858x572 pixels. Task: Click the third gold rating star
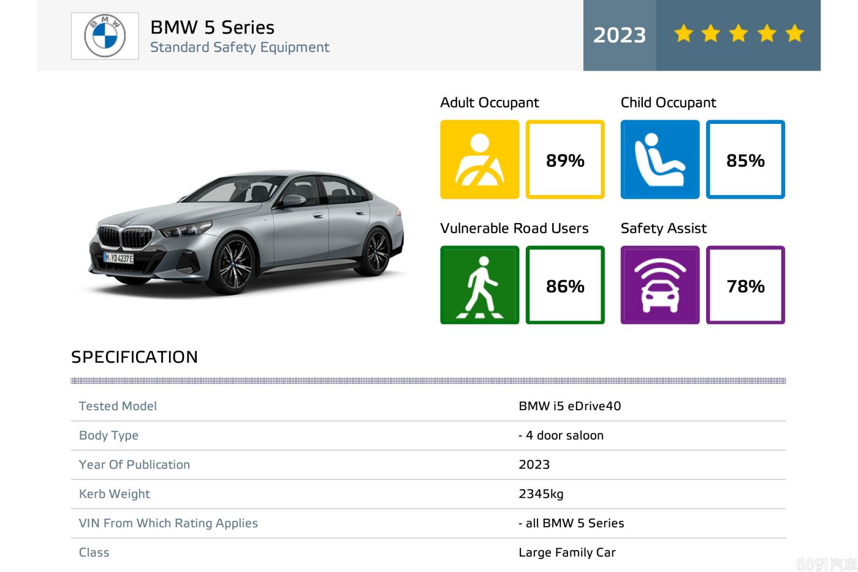tap(739, 34)
